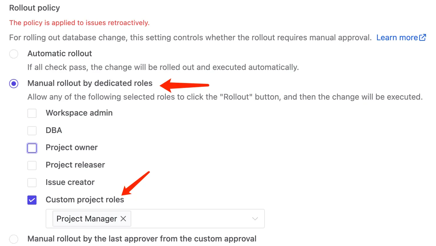
Task: Click the Project Manager tag label
Action: click(86, 219)
